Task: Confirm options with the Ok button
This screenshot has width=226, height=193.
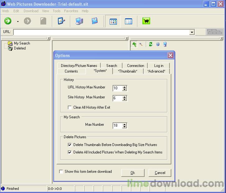Action: tap(133, 173)
